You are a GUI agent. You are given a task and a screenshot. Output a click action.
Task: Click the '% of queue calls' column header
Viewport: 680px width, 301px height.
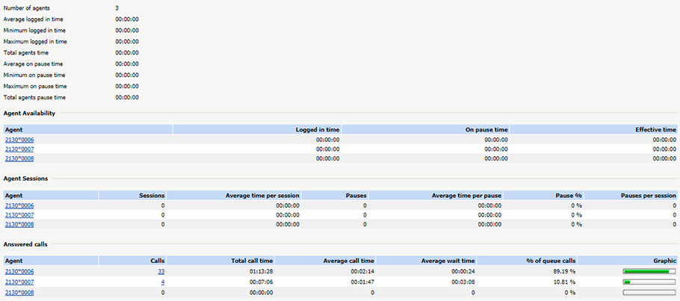coord(551,261)
